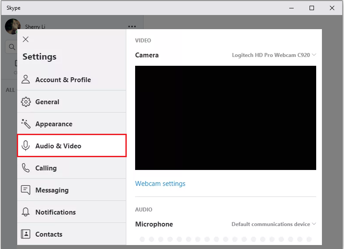This screenshot has width=344, height=249.
Task: Close the Settings panel with the X
Action: click(26, 39)
